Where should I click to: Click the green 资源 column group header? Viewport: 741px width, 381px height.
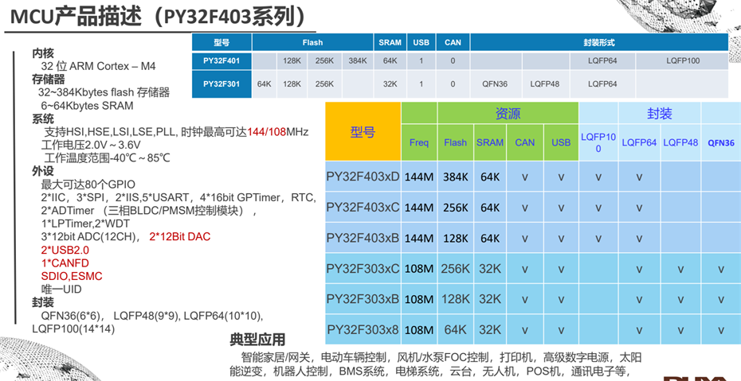[490, 114]
